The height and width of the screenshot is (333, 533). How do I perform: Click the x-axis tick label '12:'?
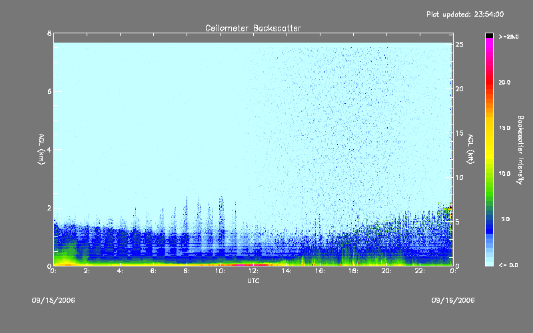click(253, 271)
